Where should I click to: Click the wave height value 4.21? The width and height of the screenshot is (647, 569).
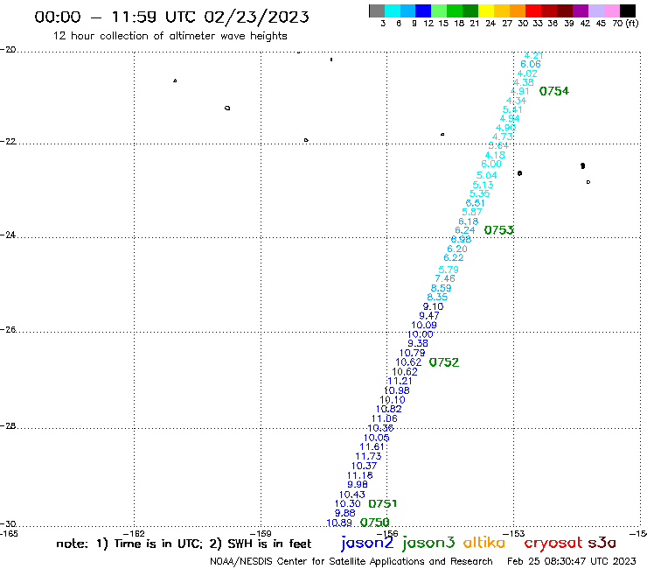tap(533, 55)
